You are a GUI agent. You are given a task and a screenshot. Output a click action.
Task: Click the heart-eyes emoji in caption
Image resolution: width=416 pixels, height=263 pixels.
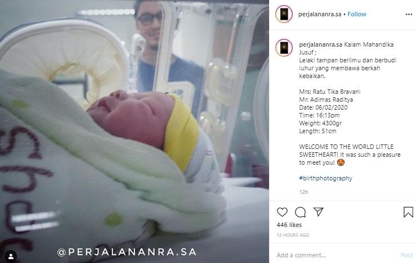click(341, 162)
